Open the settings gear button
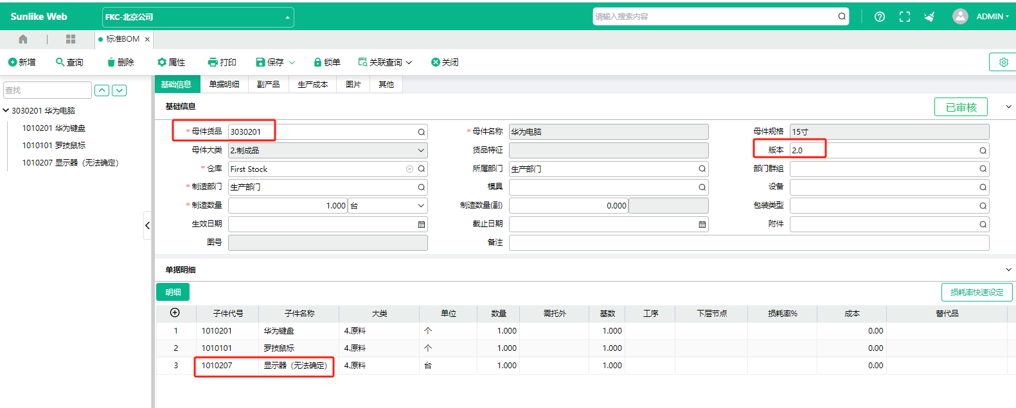The height and width of the screenshot is (408, 1016). [1003, 62]
